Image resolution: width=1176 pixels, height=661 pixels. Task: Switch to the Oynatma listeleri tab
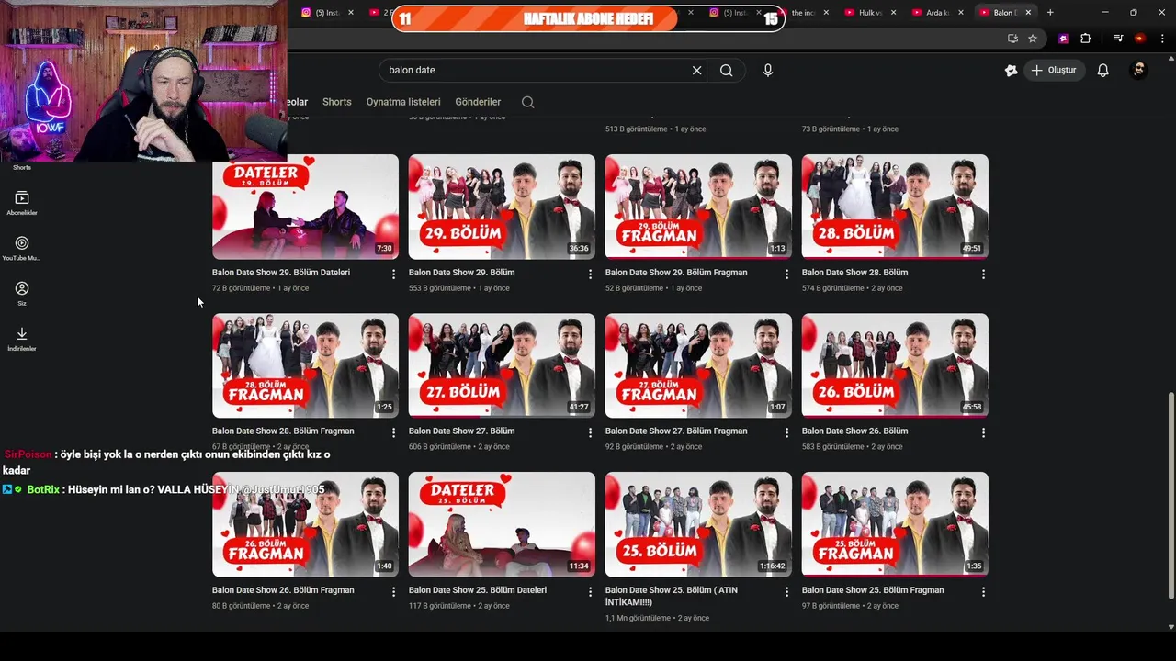pyautogui.click(x=403, y=102)
